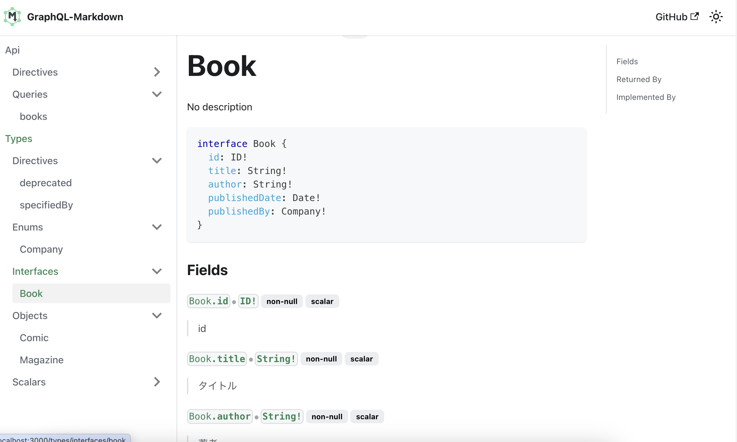Toggle dark mode via the sun icon

(x=716, y=17)
